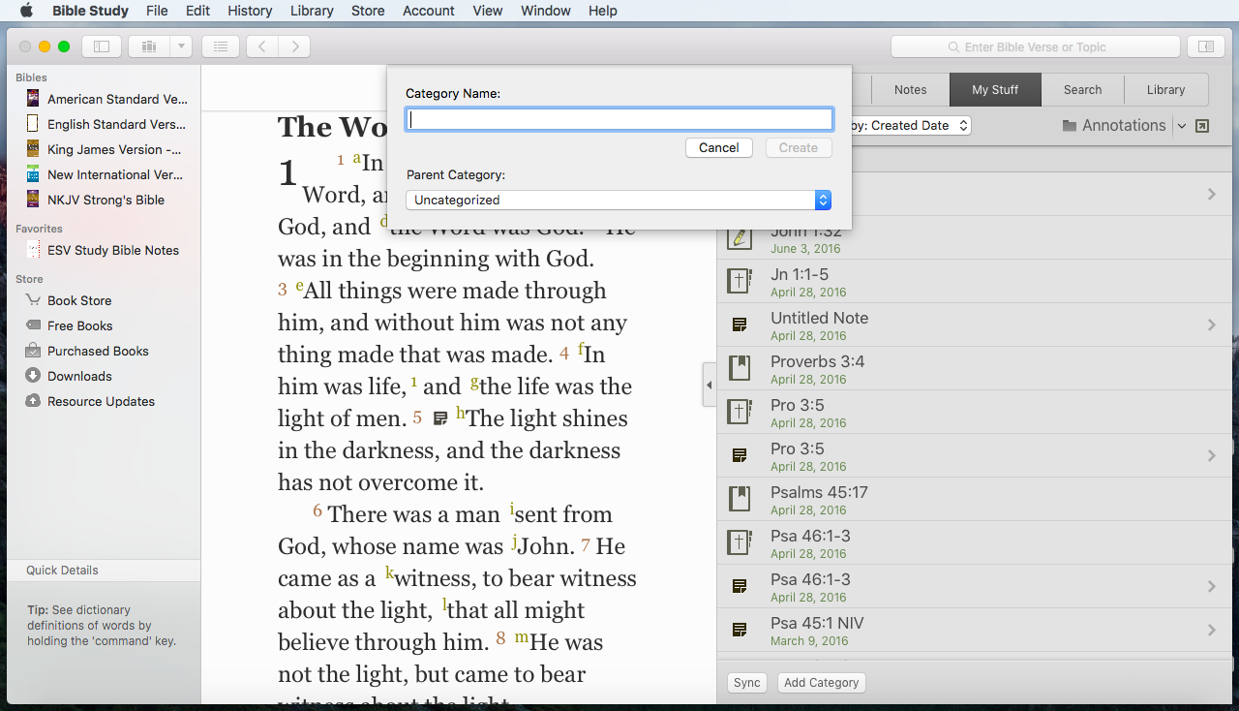Image resolution: width=1239 pixels, height=711 pixels.
Task: Switch to the Library tab
Action: pyautogui.click(x=1165, y=90)
